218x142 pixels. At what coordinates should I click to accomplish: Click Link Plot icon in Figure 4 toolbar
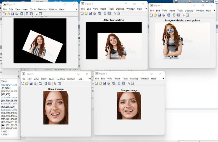[114, 83]
